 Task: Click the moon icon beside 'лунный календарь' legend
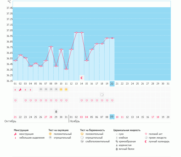146,141
